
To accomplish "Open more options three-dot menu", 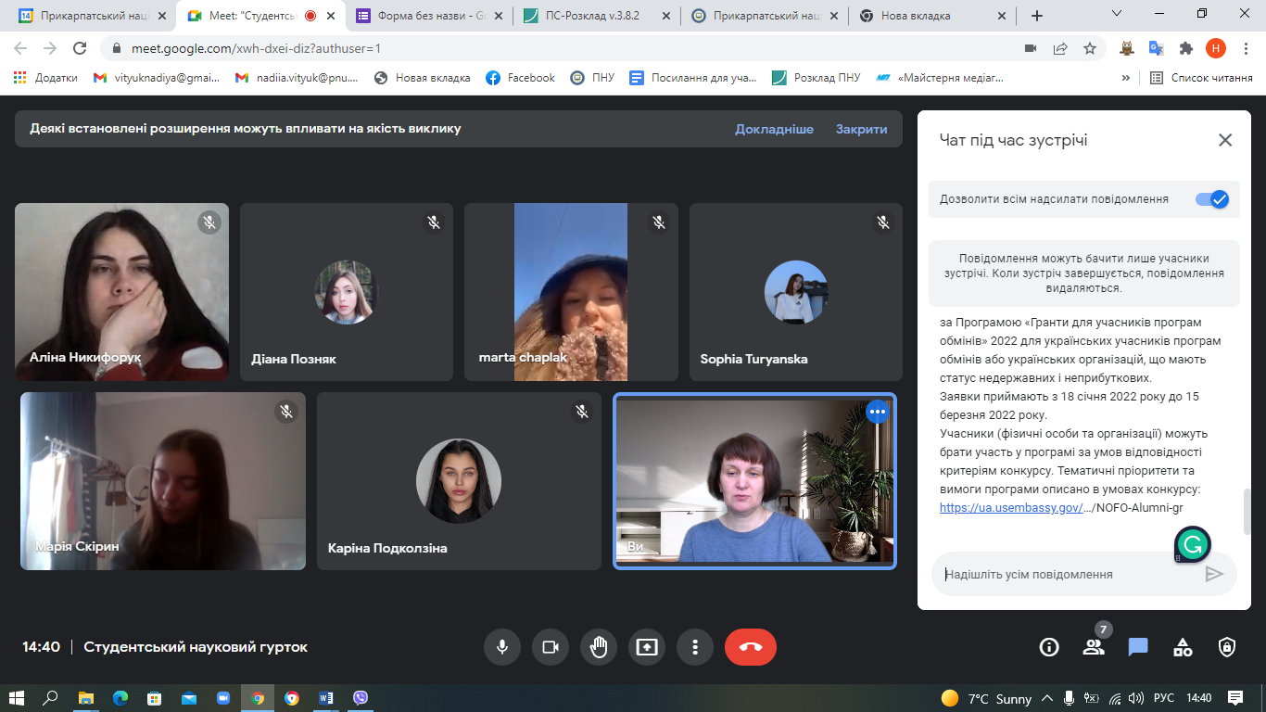I will (x=695, y=647).
